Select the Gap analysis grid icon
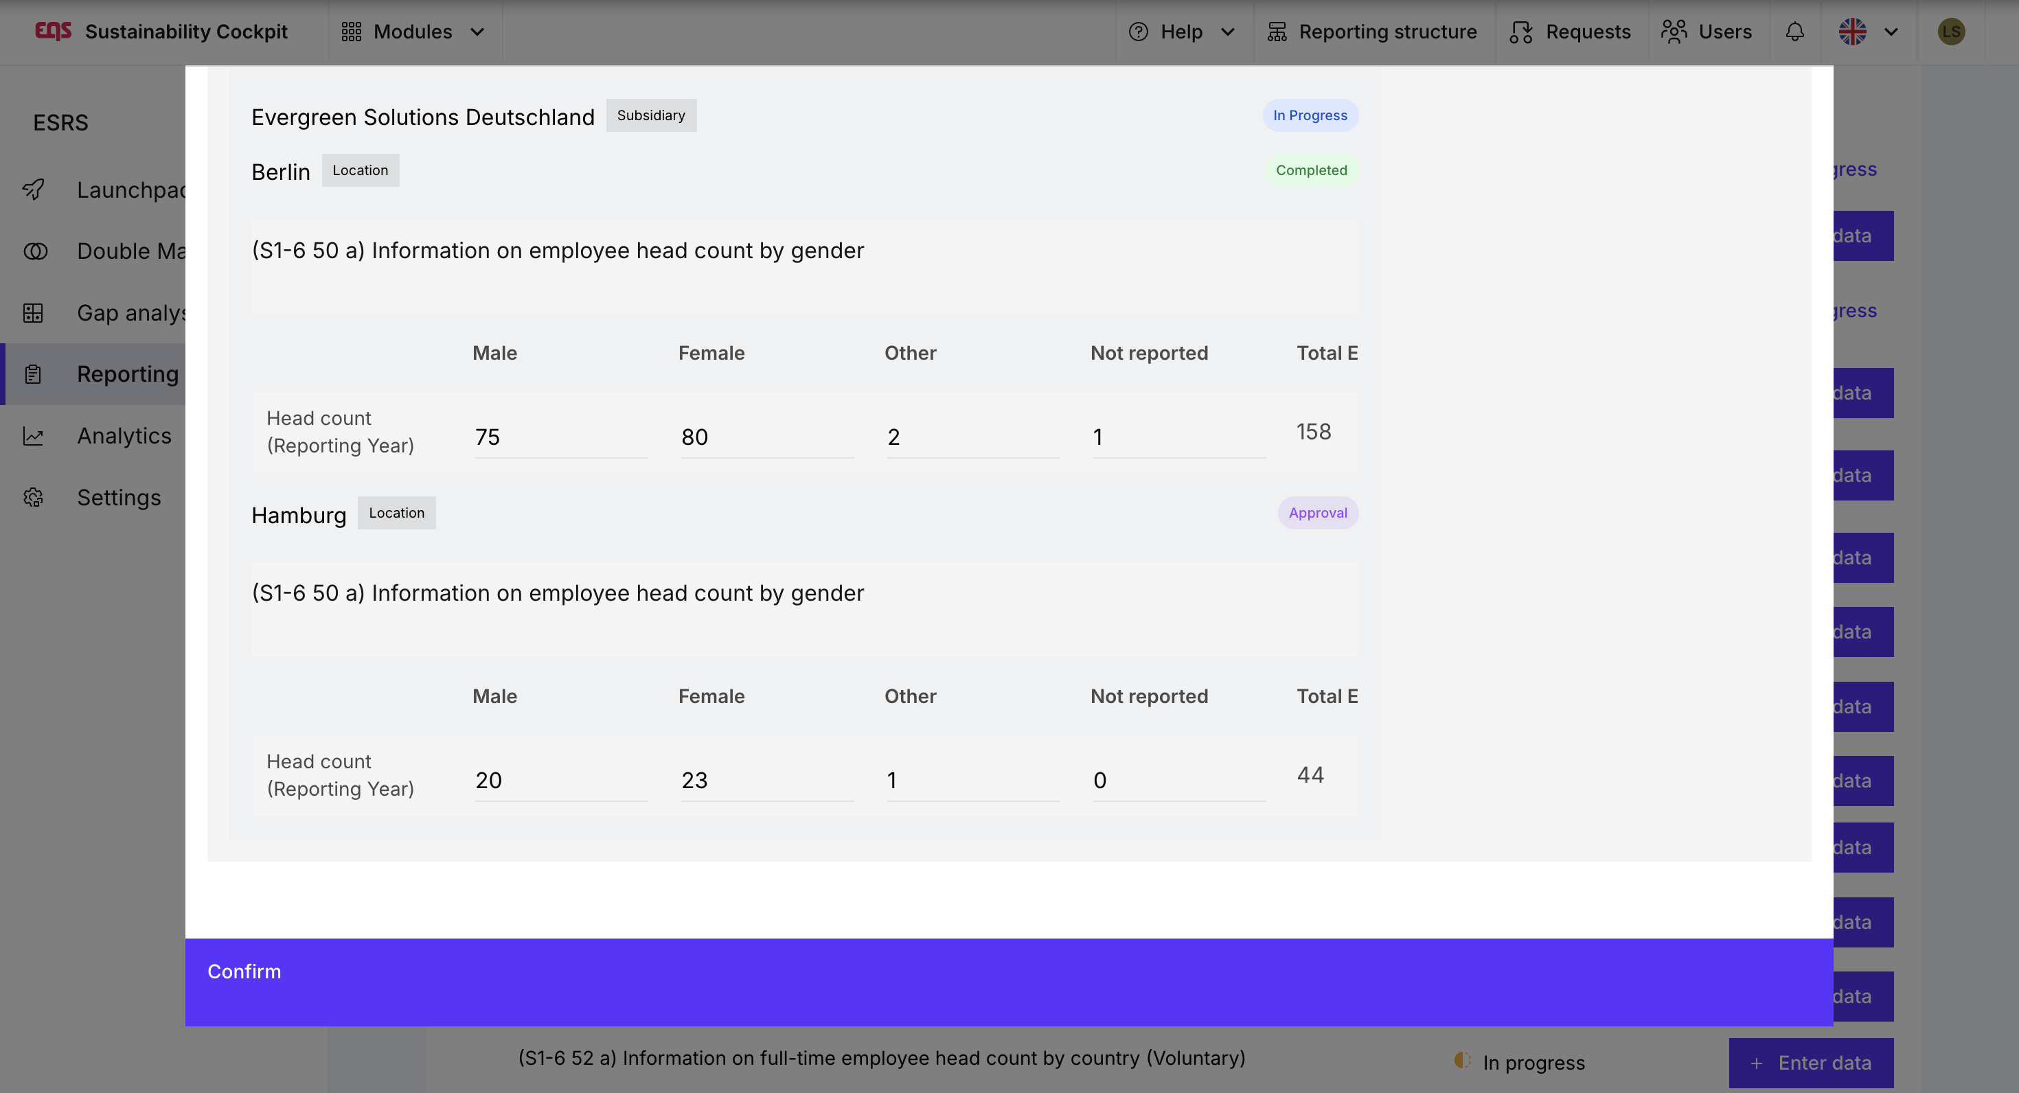The image size is (2019, 1093). (33, 313)
